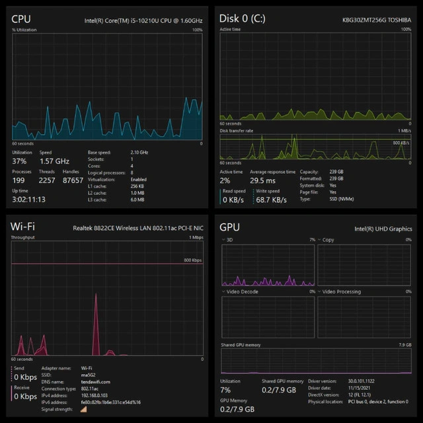
Task: Click the Shared GPU memory graph
Action: coord(316,361)
